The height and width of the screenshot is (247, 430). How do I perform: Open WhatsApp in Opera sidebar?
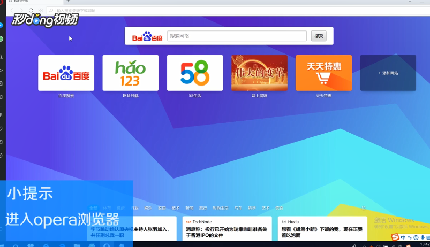pyautogui.click(x=1, y=39)
